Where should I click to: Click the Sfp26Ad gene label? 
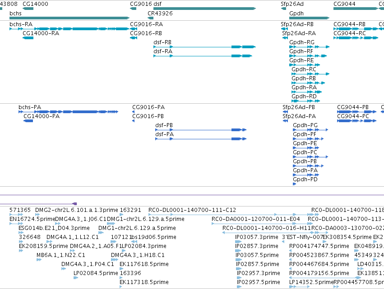(x=292, y=4)
